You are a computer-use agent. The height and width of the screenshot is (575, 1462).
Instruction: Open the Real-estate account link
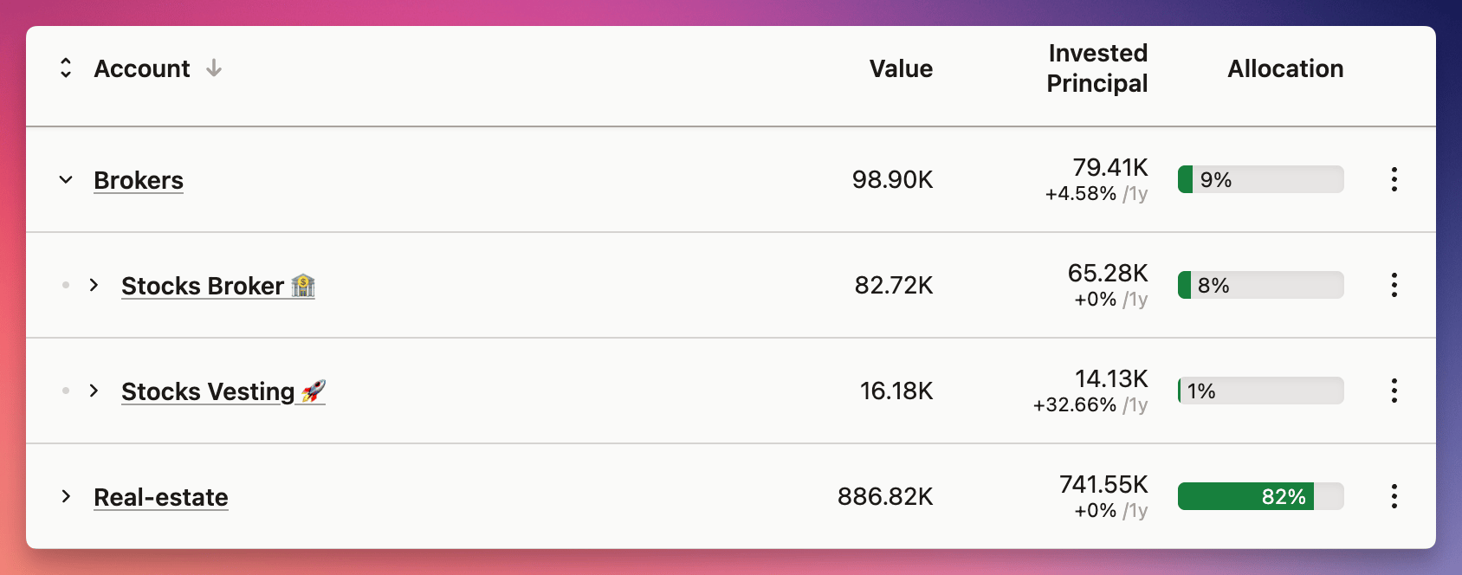[x=161, y=497]
